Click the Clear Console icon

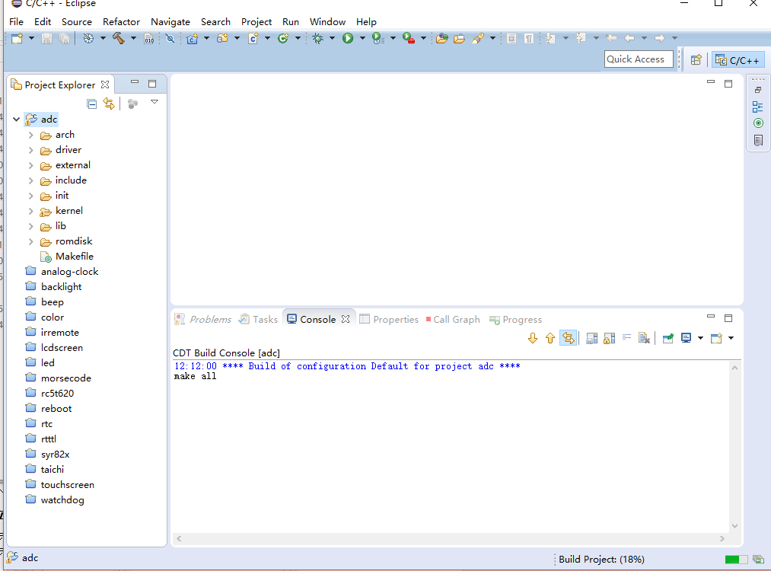644,338
